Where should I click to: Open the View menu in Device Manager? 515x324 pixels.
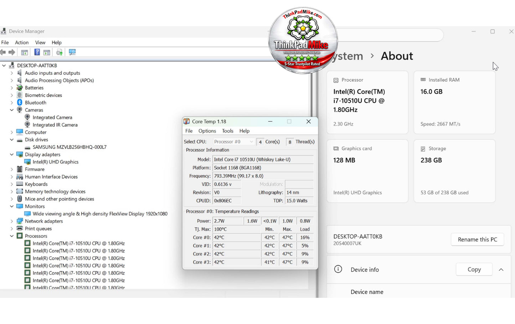(x=40, y=42)
